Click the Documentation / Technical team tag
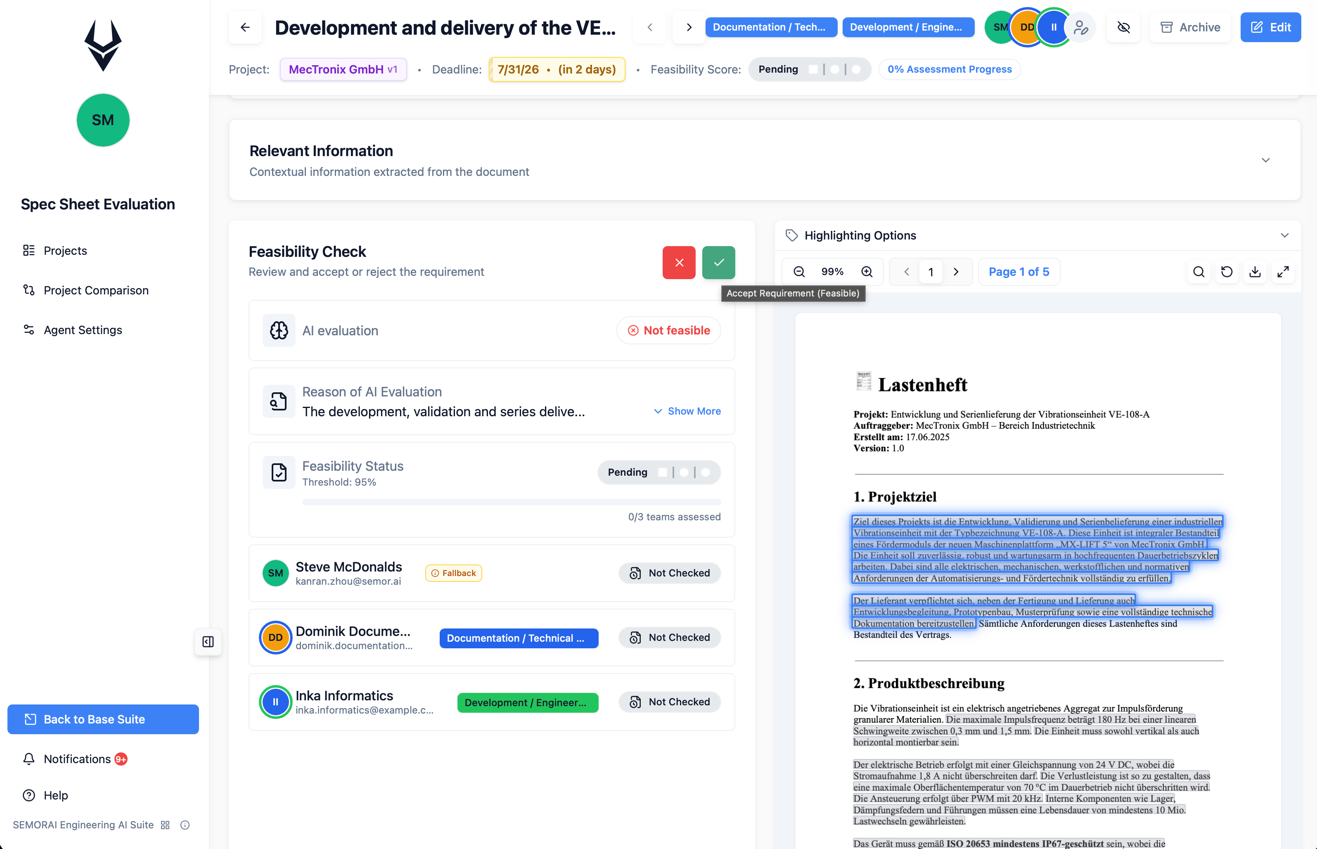Image resolution: width=1317 pixels, height=849 pixels. 519,638
